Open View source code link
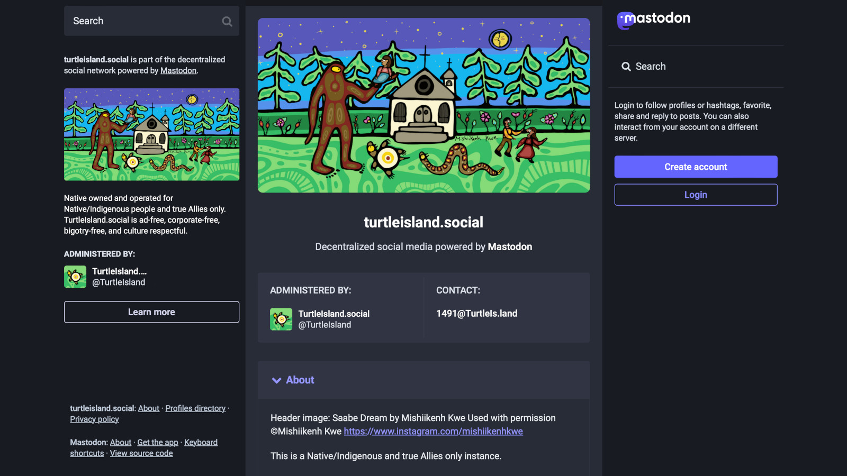This screenshot has width=847, height=476. click(141, 453)
